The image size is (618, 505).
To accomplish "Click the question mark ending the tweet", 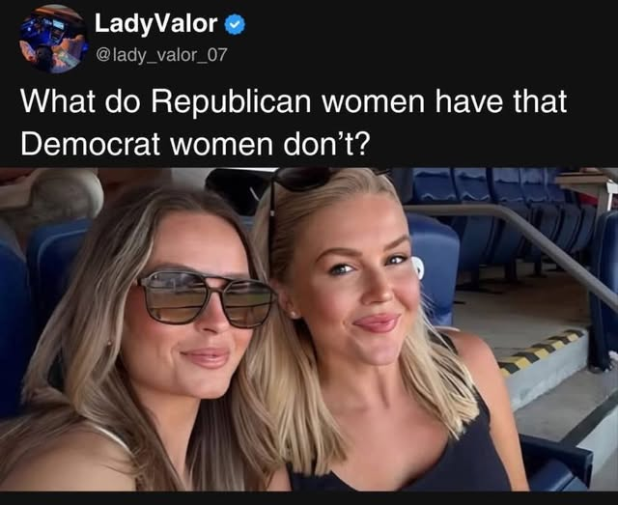I will click(x=364, y=144).
